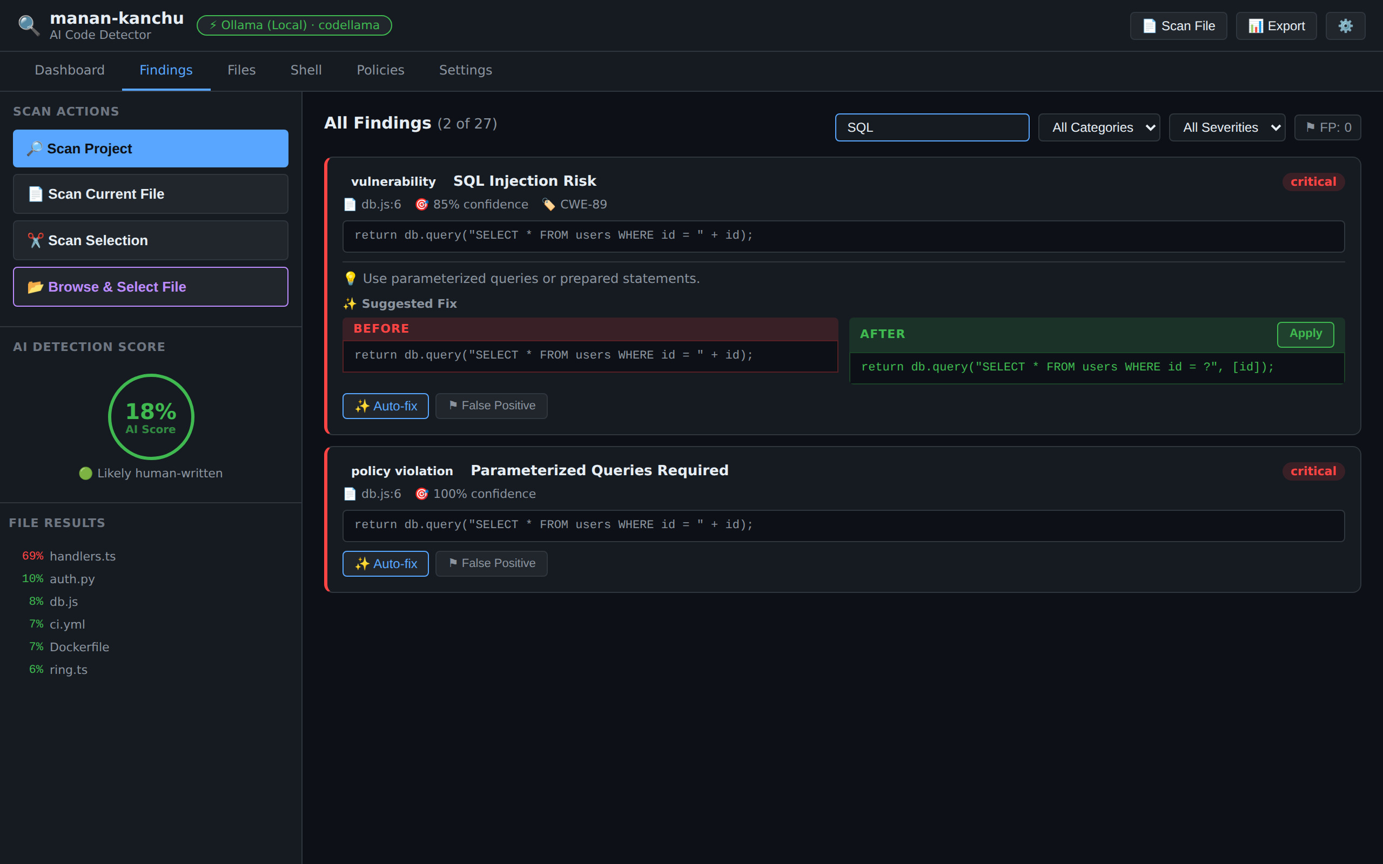Open the All Categories dropdown
1383x864 pixels.
tap(1098, 127)
